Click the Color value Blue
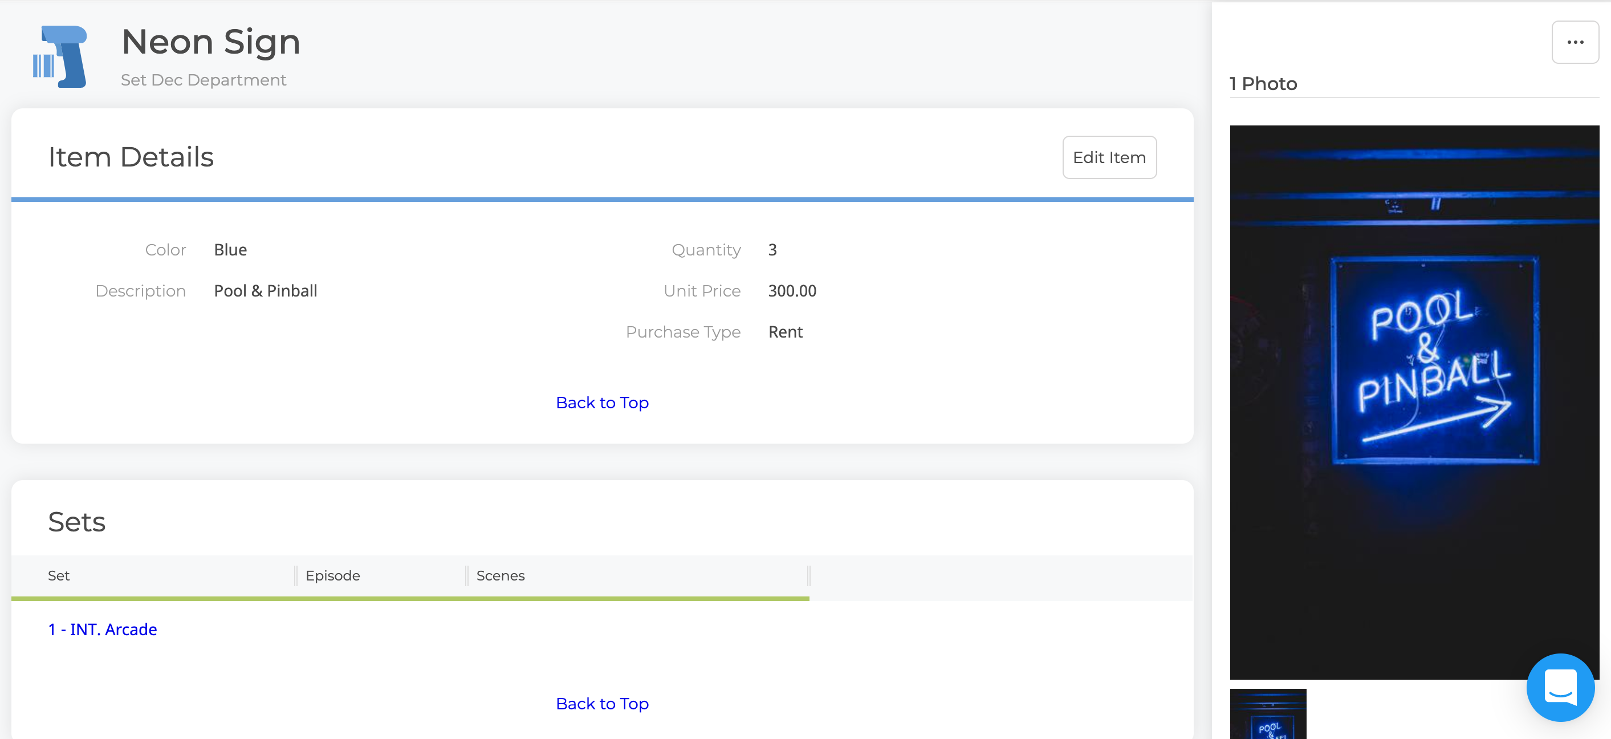The image size is (1611, 739). 230,250
